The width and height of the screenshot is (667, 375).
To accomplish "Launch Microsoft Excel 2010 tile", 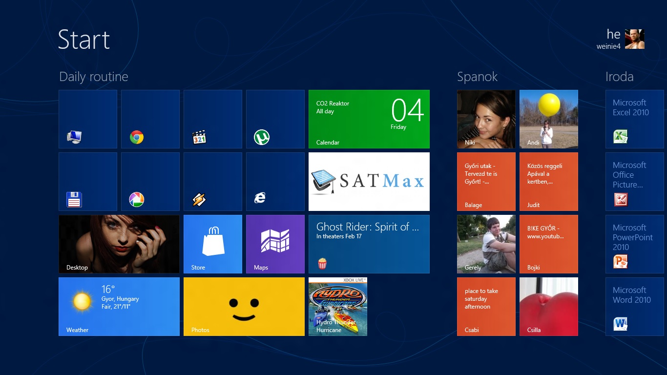I will [x=635, y=119].
